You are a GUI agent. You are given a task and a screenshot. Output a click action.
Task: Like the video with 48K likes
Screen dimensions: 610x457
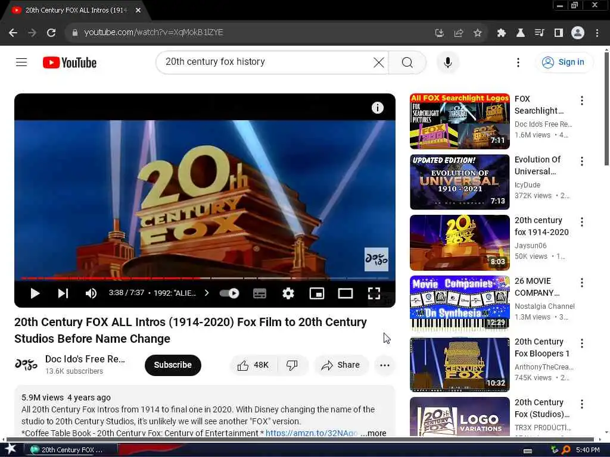point(254,365)
